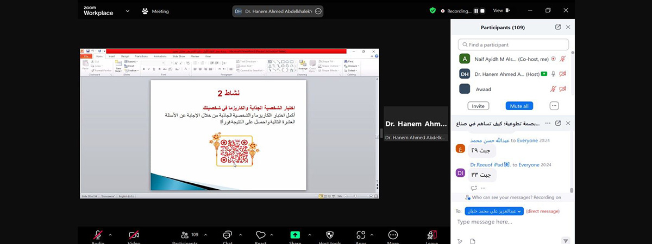Click reply icon under Dr.Reeuof message

pos(474,188)
